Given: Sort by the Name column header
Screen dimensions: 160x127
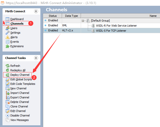Looking at the screenshot, I should [x=121, y=16].
